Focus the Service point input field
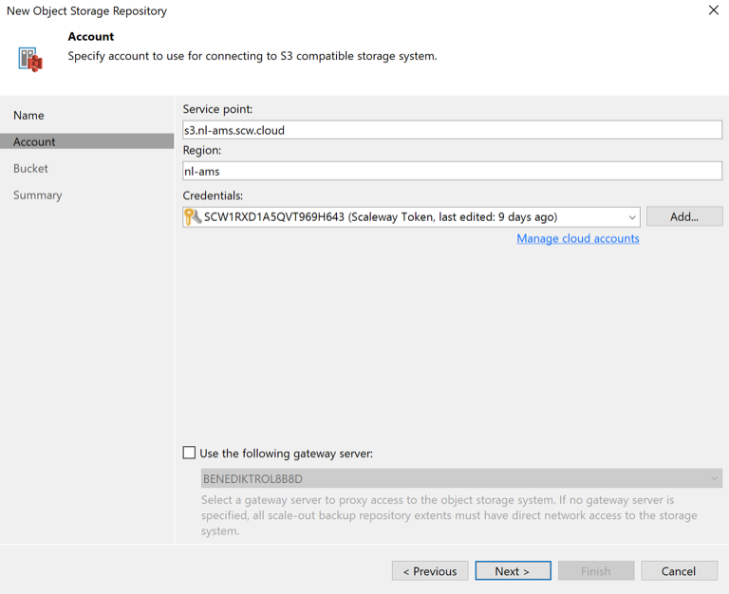The height and width of the screenshot is (594, 729). 452,130
